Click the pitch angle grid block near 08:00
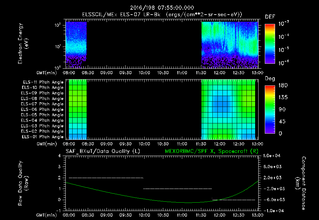Screen dimensions: 319x220 pyautogui.click(x=78, y=109)
